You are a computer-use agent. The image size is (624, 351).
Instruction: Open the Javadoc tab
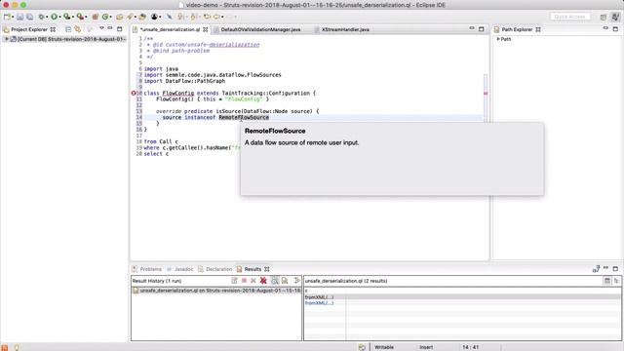(x=179, y=269)
